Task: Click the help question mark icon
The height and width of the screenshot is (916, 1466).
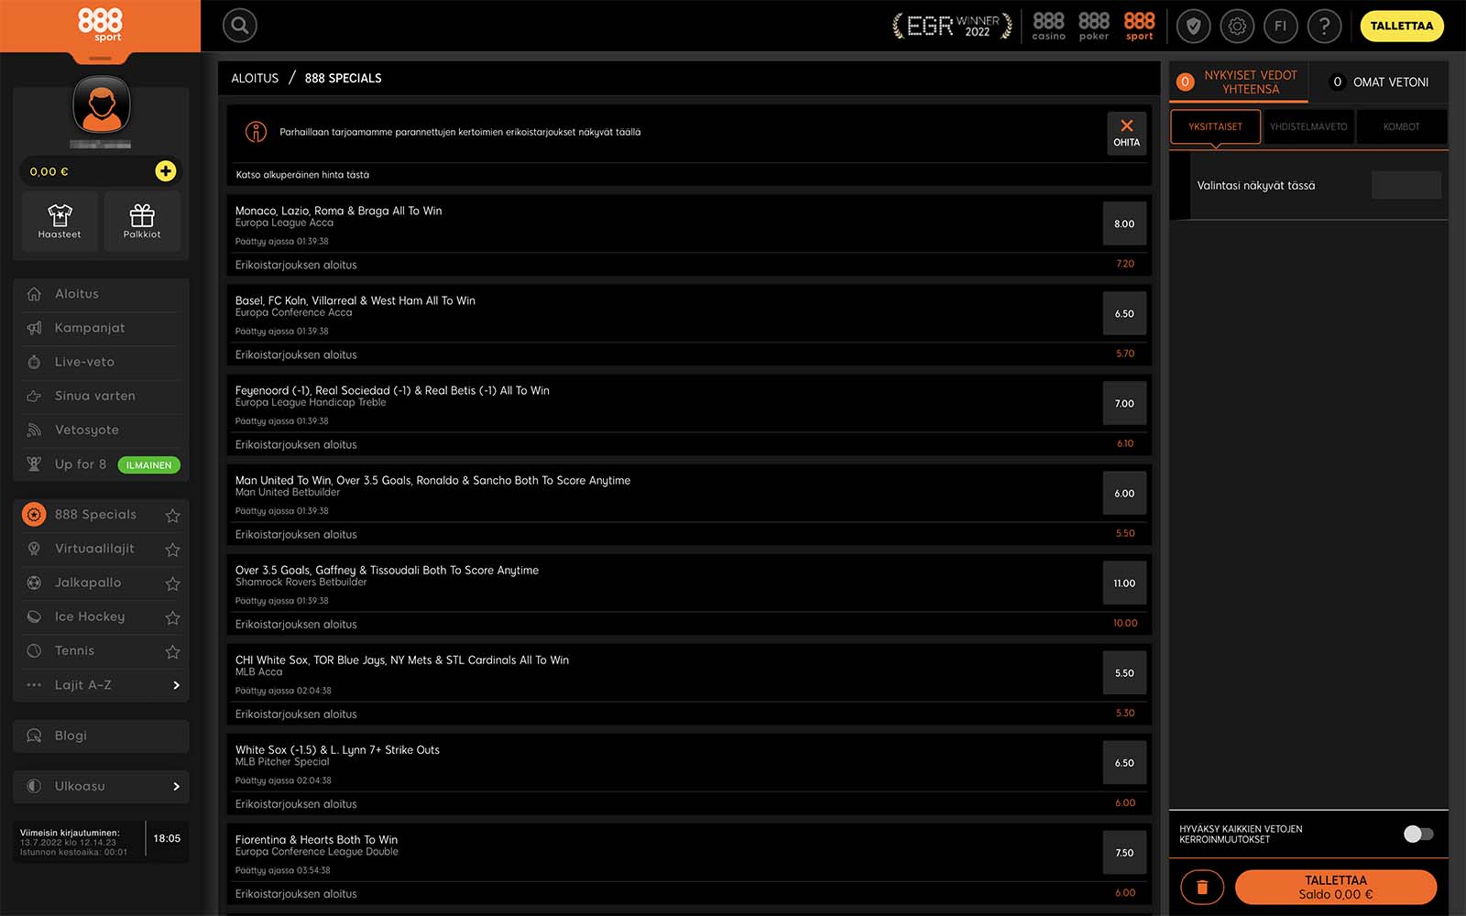Action: [1325, 27]
